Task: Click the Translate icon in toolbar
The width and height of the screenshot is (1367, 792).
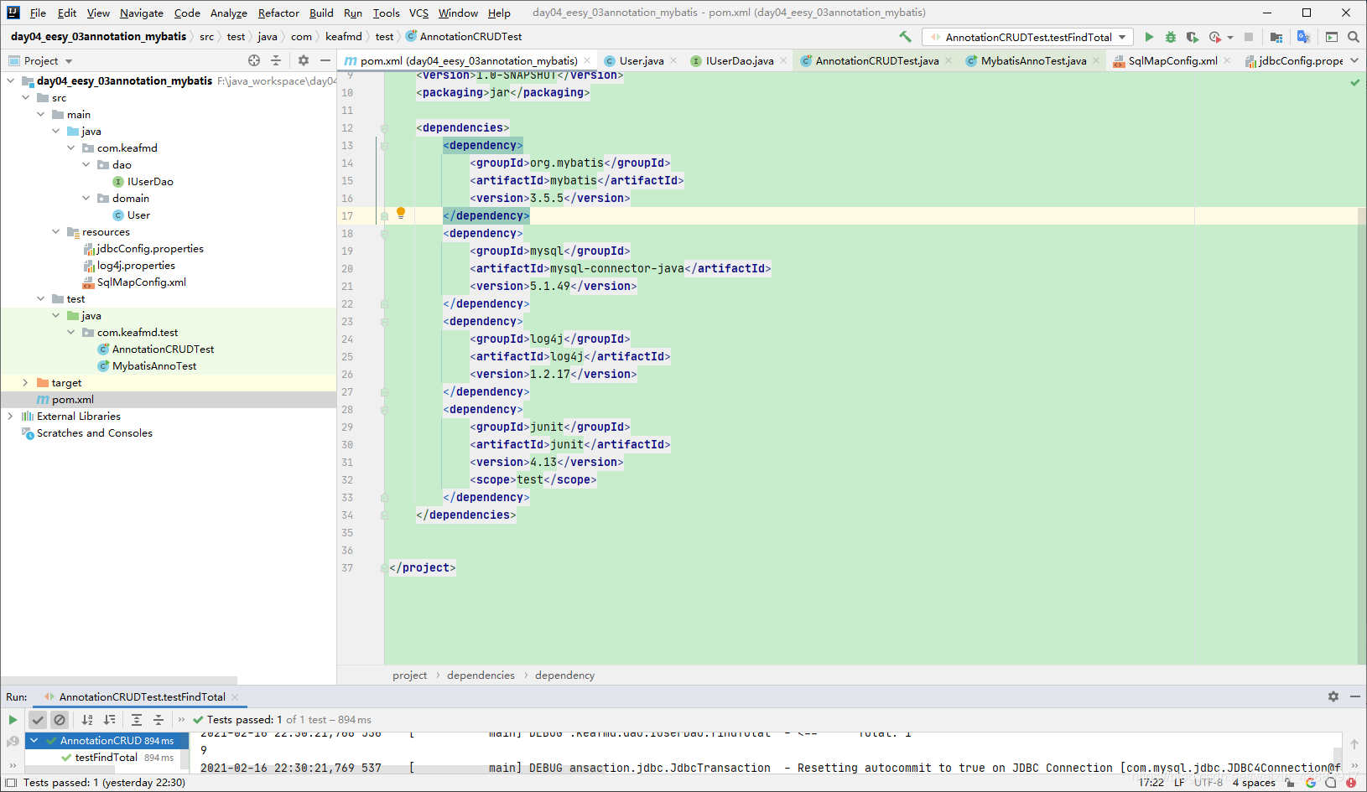Action: [1303, 37]
